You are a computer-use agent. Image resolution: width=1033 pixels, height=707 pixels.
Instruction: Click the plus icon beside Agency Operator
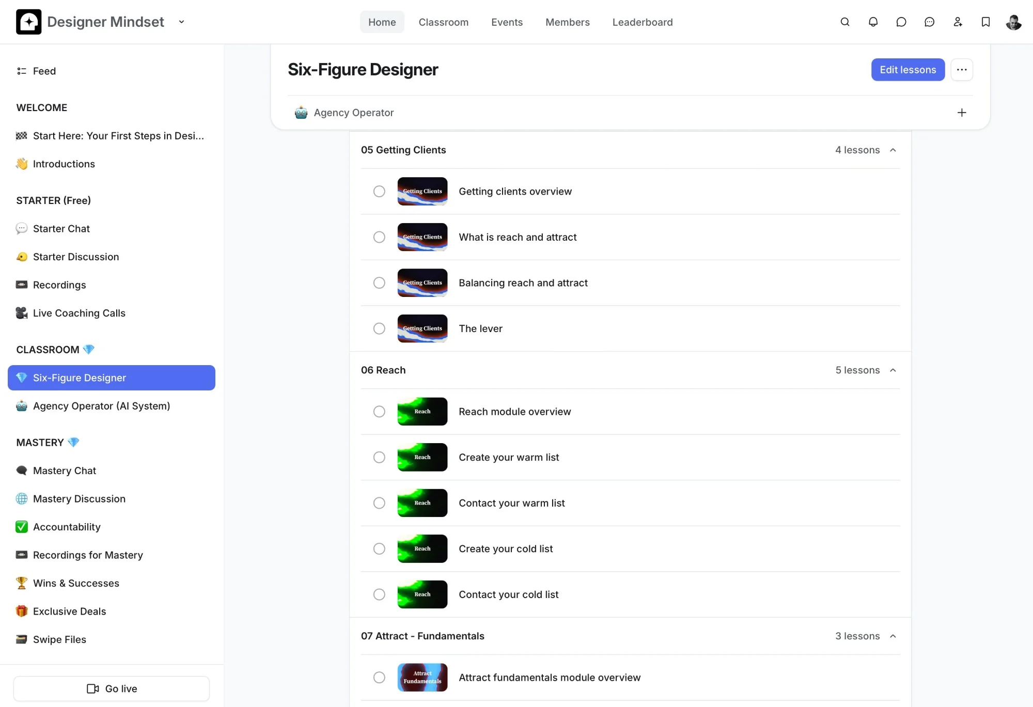tap(962, 113)
